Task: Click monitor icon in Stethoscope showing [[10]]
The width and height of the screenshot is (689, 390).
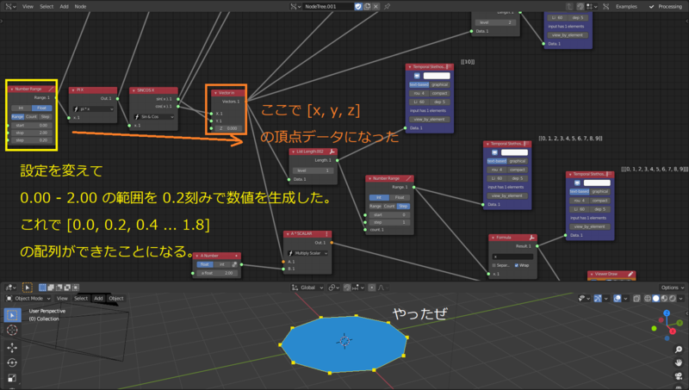Action: (417, 76)
